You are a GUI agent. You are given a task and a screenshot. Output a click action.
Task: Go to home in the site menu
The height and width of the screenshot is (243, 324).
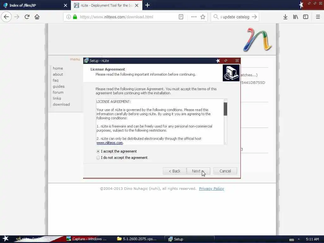point(58,68)
